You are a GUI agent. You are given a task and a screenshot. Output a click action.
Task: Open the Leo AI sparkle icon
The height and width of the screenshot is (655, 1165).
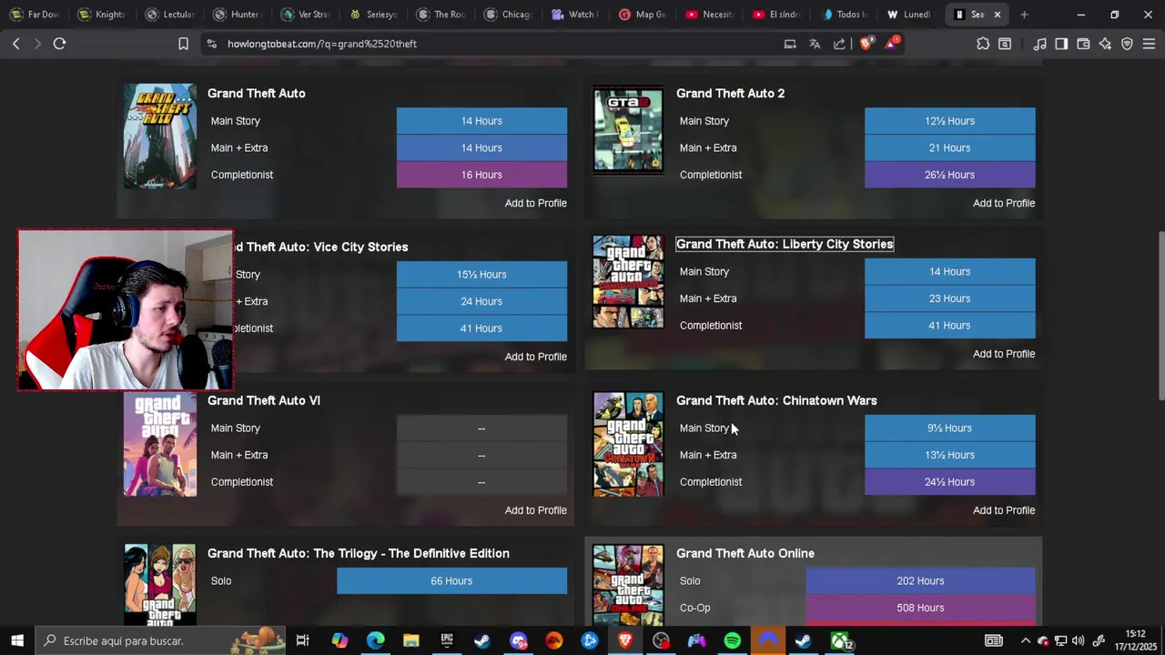[x=1105, y=44]
